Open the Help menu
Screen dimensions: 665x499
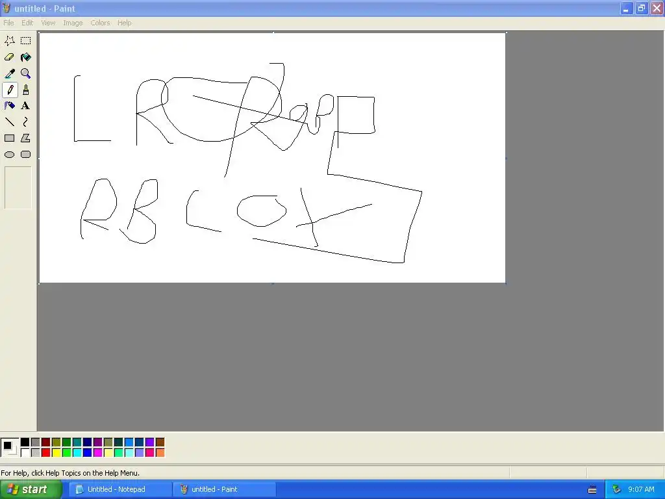[x=124, y=23]
